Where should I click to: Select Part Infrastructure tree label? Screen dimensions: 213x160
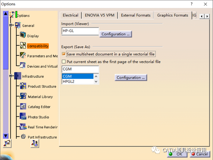click(42, 137)
